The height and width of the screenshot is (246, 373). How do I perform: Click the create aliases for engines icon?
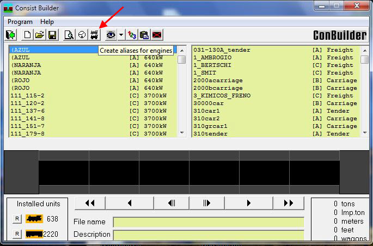pyautogui.click(x=94, y=35)
